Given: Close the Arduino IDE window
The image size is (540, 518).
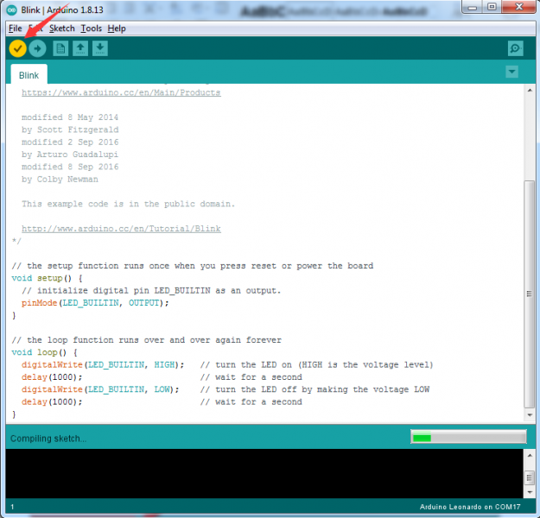Looking at the screenshot, I should 519,7.
